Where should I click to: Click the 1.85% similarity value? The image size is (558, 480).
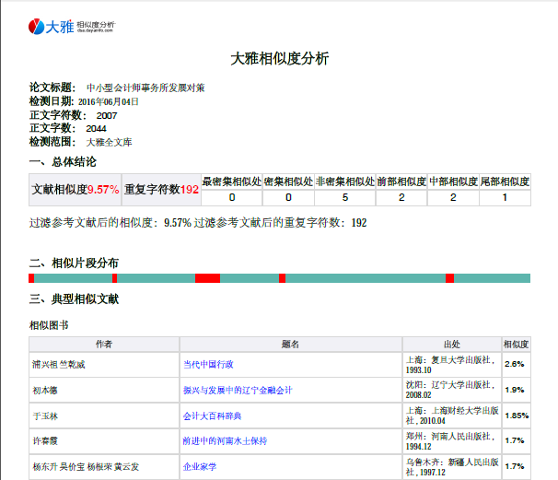[x=517, y=416]
